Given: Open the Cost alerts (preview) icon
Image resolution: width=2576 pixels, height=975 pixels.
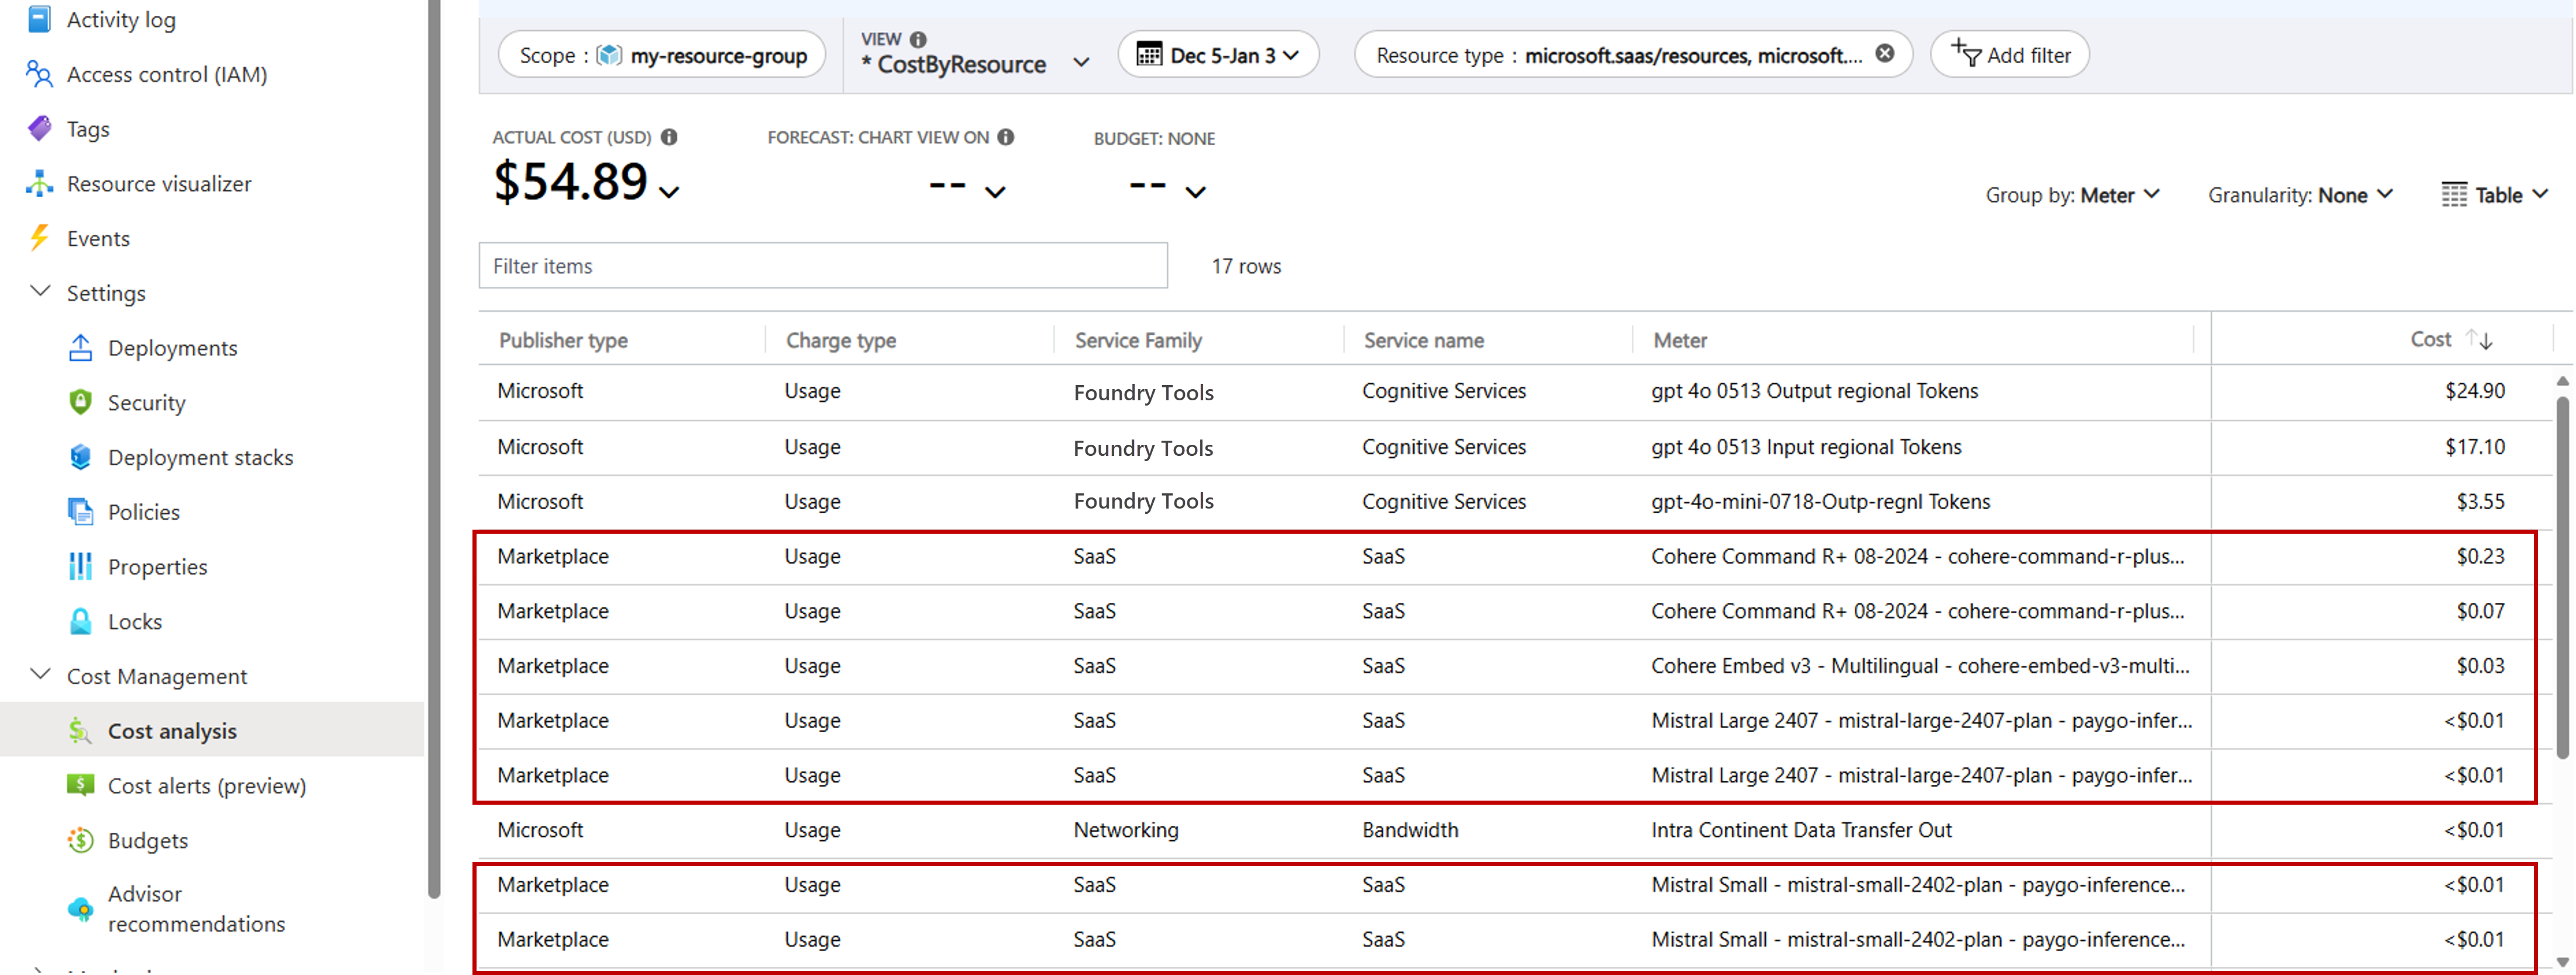Looking at the screenshot, I should pyautogui.click(x=80, y=785).
